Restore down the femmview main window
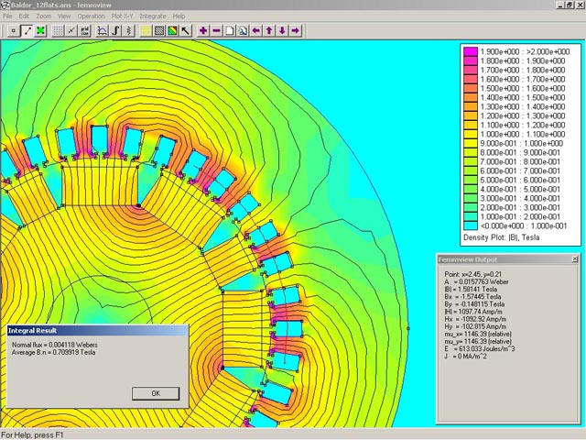Screen dimensions: 586x440 click(x=570, y=5)
